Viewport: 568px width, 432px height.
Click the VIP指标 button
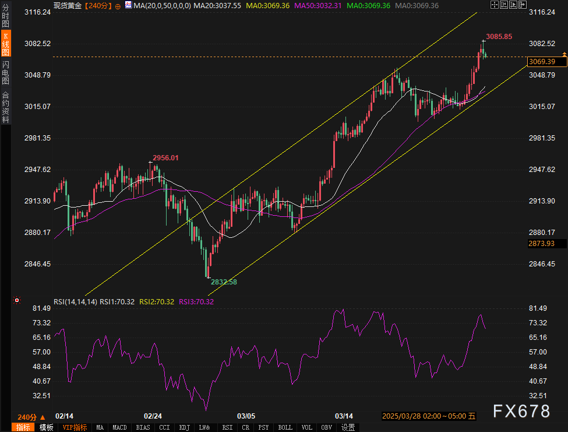pos(75,427)
